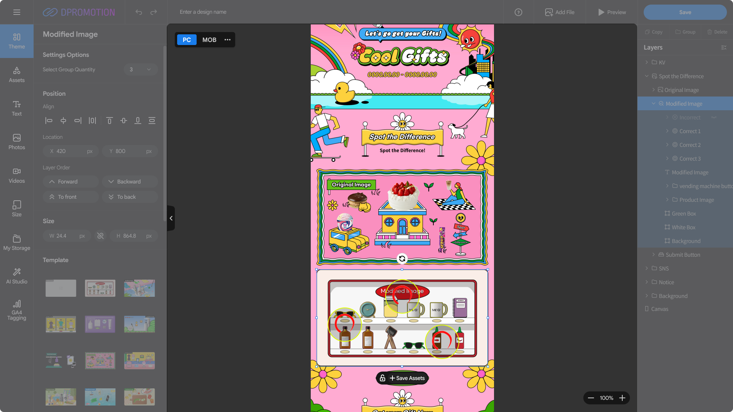Toggle the aspect ratio lock between W and H
This screenshot has width=733, height=412.
pos(100,236)
